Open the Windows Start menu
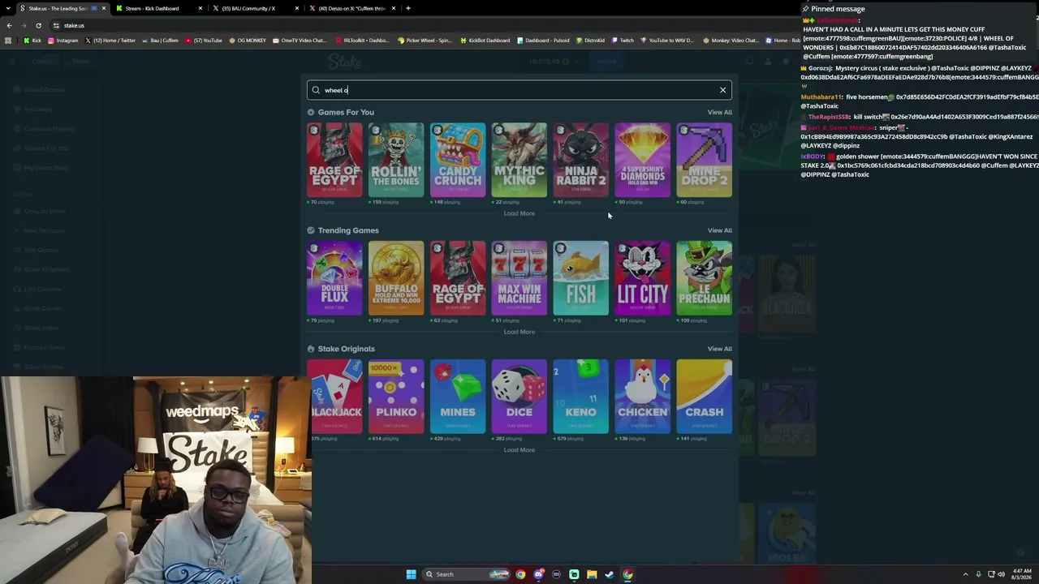 [411, 574]
